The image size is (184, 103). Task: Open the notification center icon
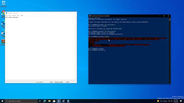pos(181,101)
